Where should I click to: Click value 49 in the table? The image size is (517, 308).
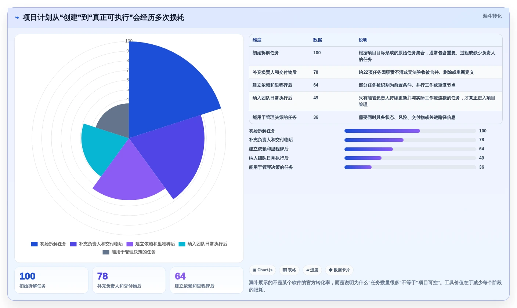(x=316, y=98)
